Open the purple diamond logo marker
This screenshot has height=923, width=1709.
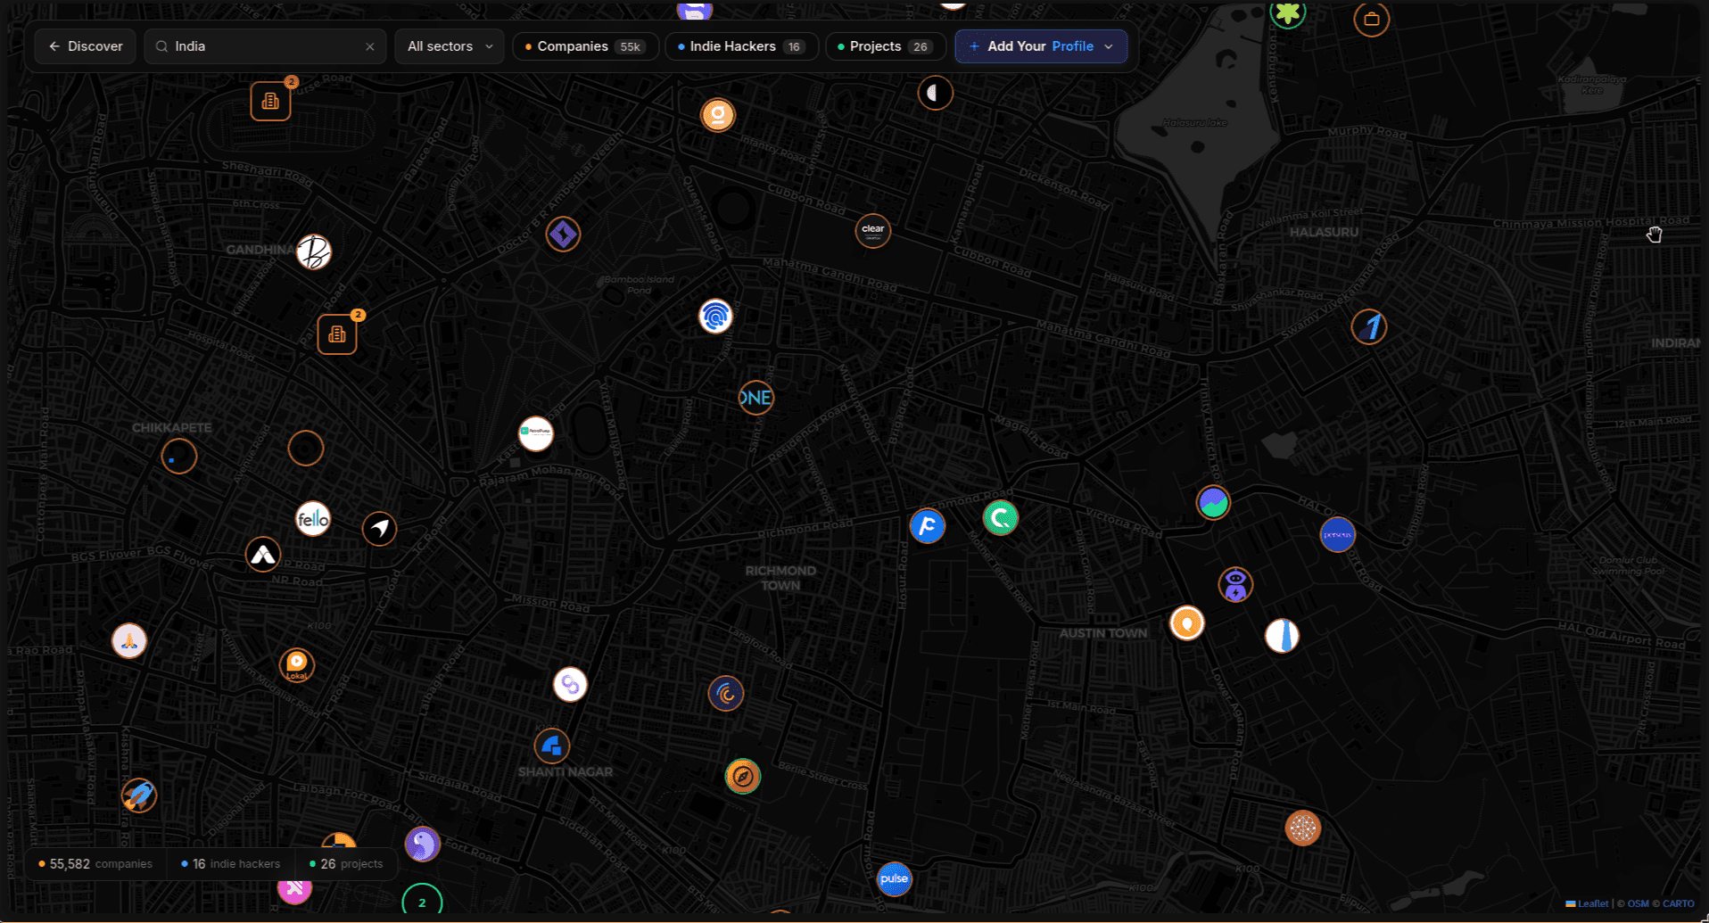pos(563,235)
